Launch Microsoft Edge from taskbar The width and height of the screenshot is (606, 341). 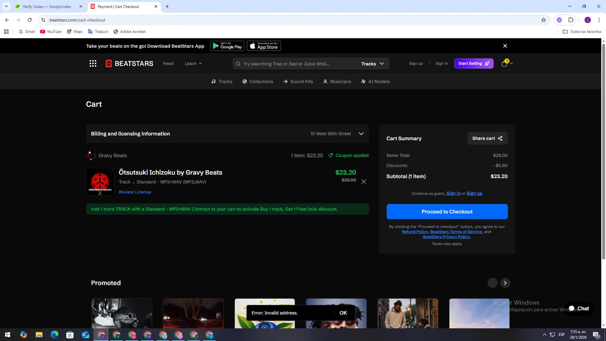click(55, 335)
